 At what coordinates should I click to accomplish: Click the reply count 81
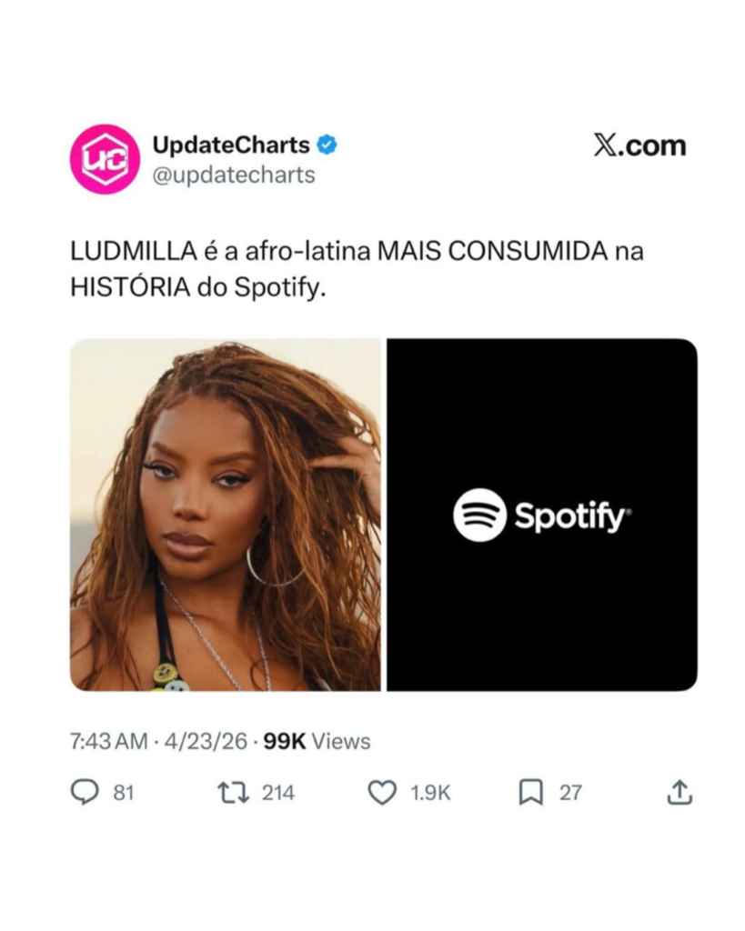click(124, 793)
